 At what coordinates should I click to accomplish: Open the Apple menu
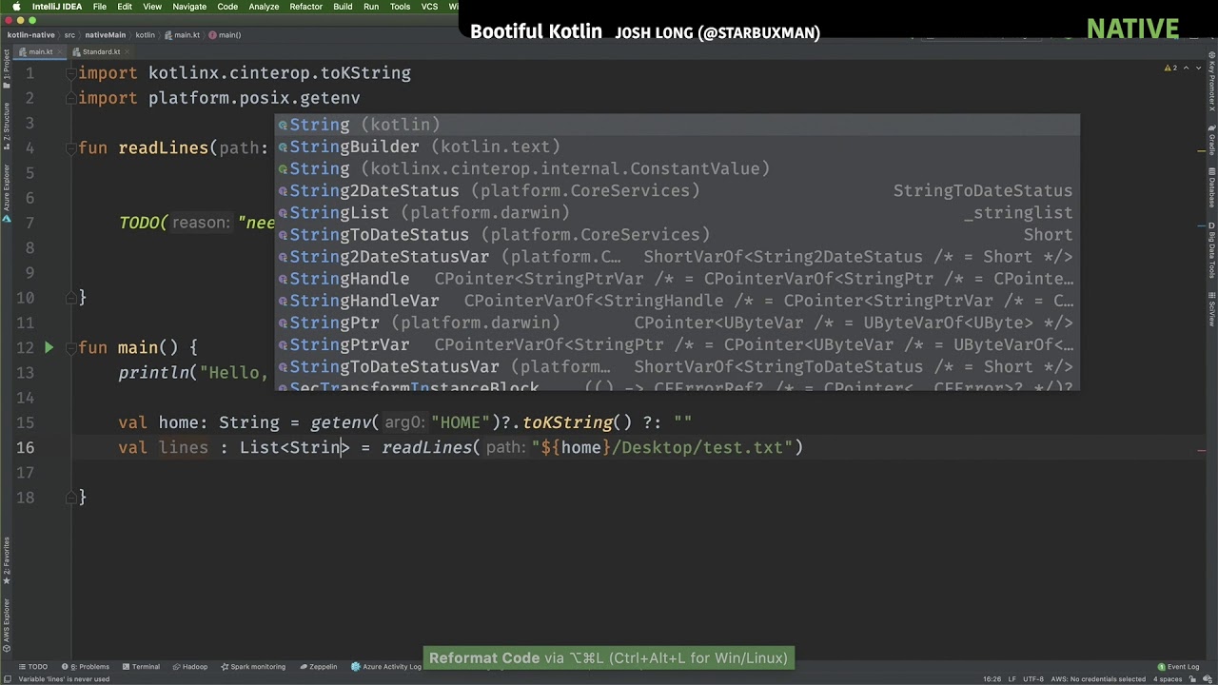[15, 7]
